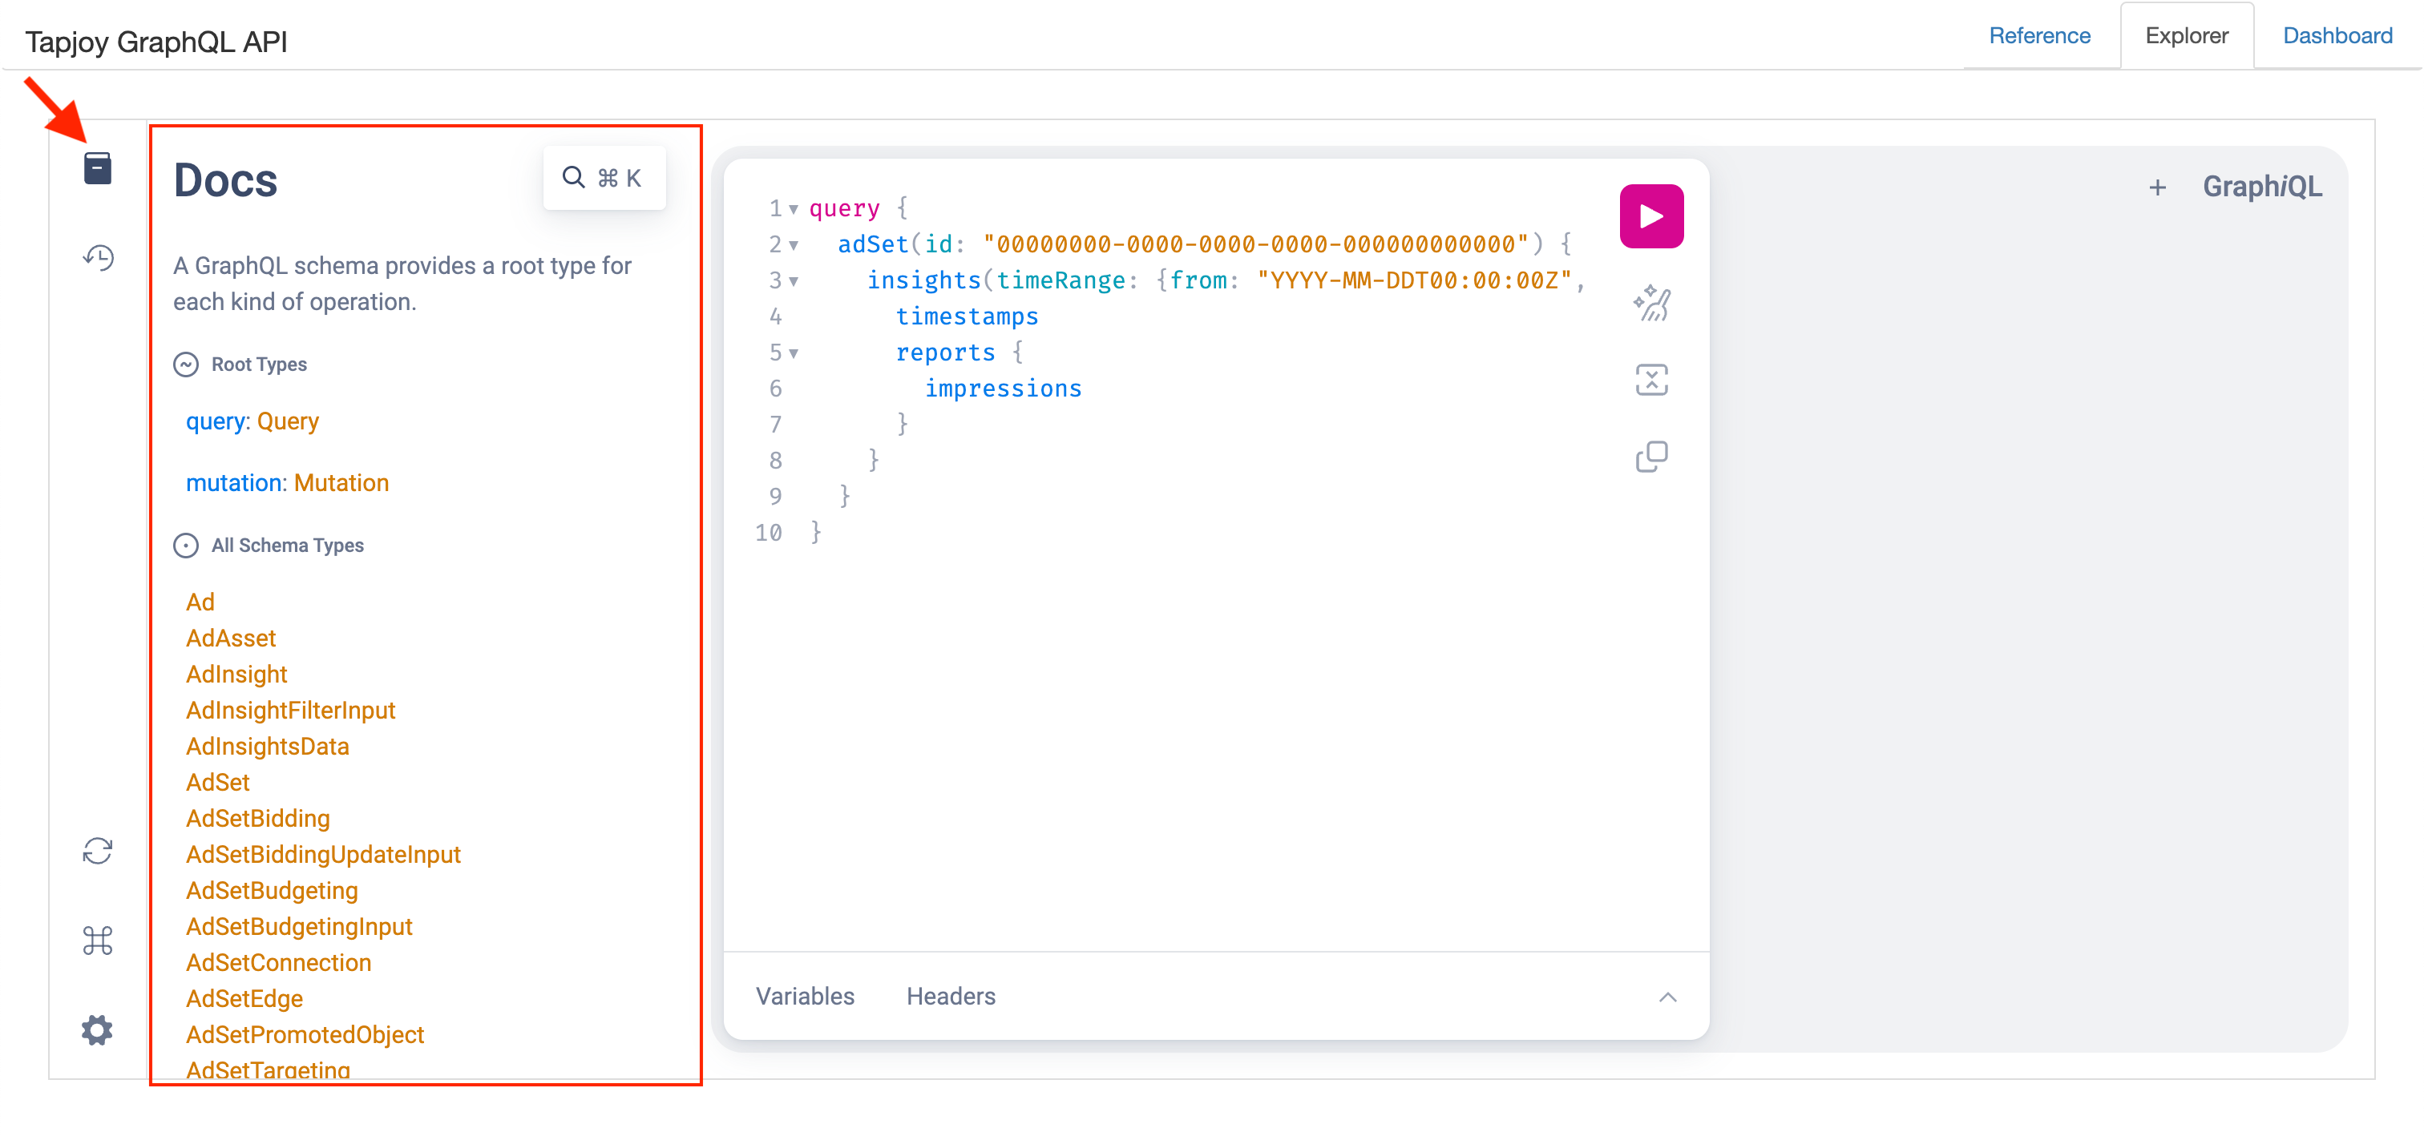This screenshot has height=1136, width=2424.
Task: Open the Ad schema type
Action: 200,602
